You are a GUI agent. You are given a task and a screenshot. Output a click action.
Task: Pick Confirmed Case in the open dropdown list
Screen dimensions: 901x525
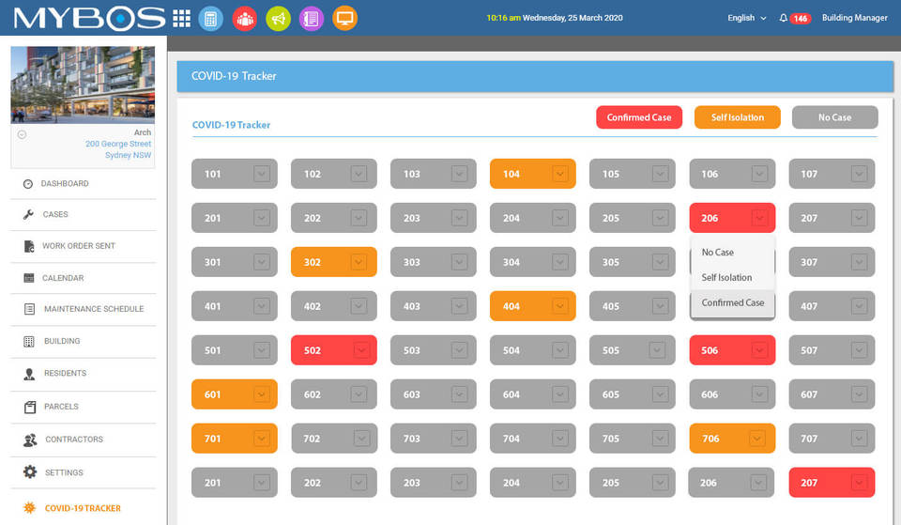pyautogui.click(x=732, y=302)
